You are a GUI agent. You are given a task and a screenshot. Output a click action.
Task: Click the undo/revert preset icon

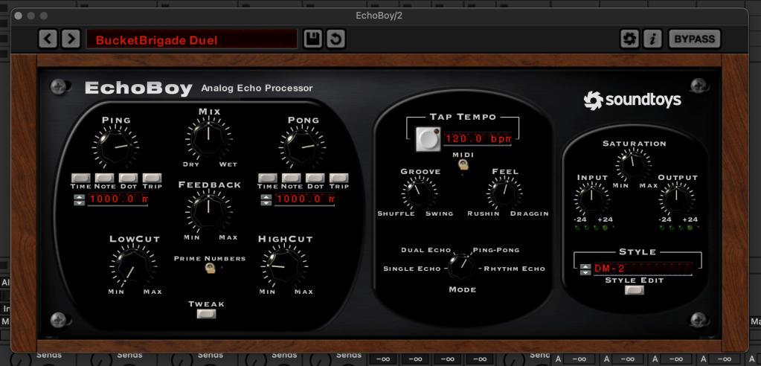click(x=336, y=39)
